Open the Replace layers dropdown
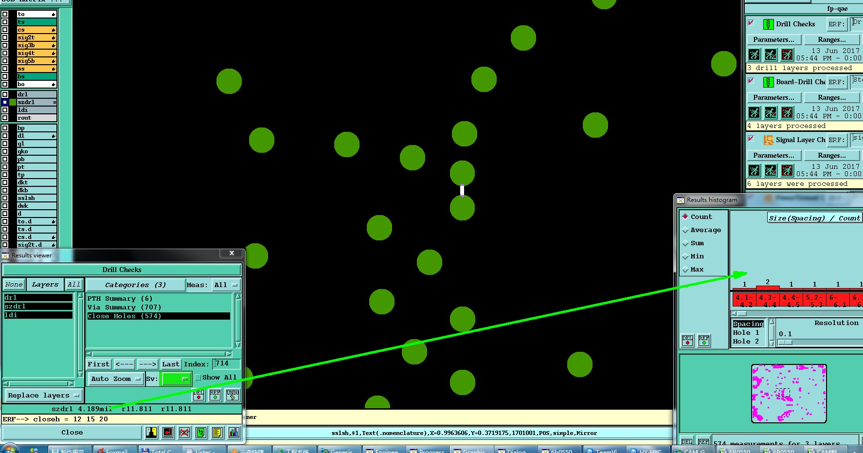This screenshot has height=453, width=863. 43,395
